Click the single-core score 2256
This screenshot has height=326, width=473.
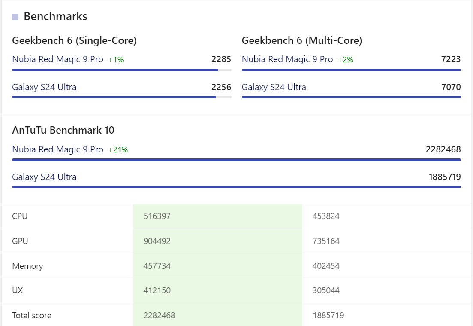coord(221,87)
